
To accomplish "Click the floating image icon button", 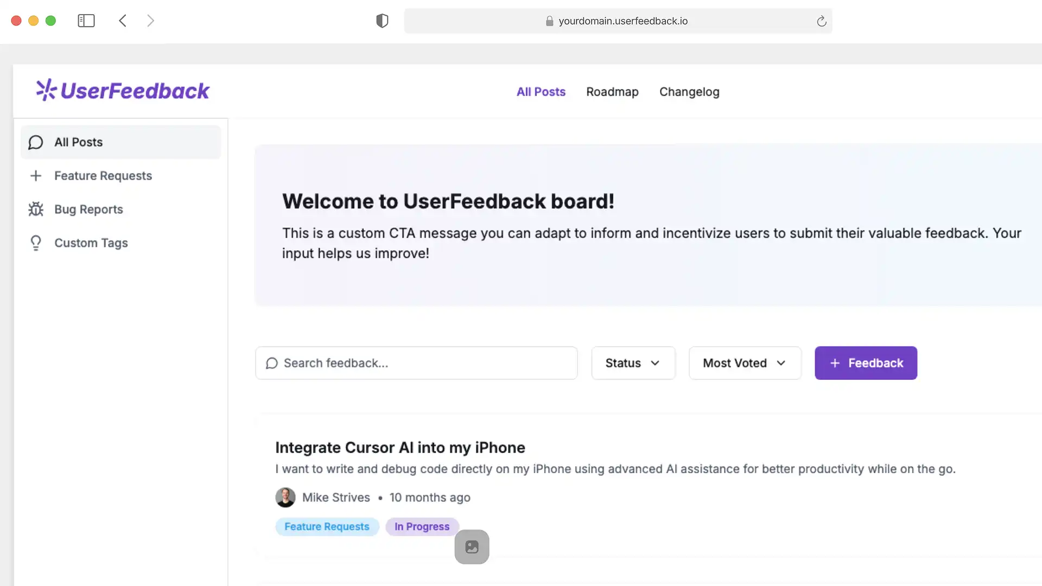I will click(x=472, y=547).
